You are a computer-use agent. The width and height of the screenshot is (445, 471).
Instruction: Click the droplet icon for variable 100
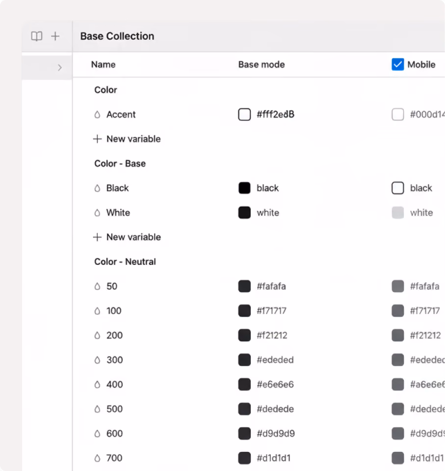point(97,311)
